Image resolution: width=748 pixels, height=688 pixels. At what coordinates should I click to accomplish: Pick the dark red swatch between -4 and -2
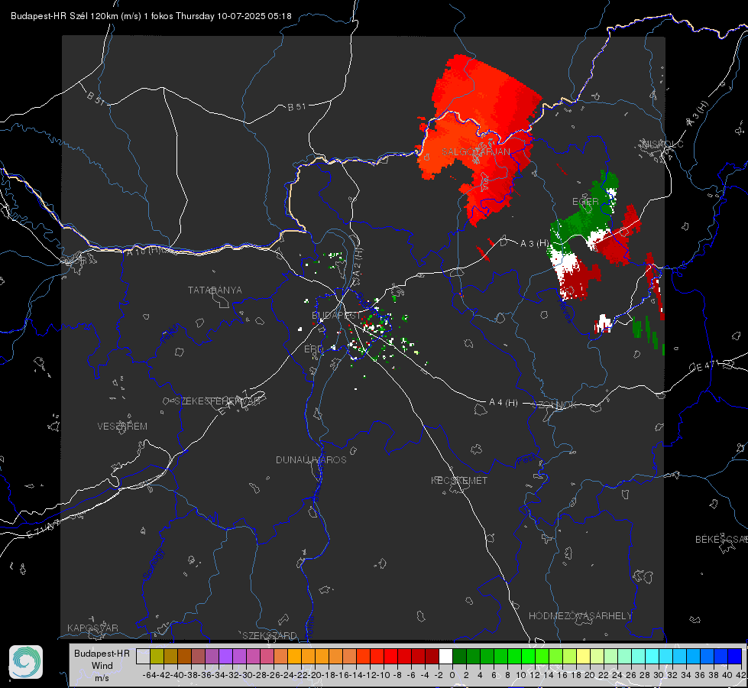pyautogui.click(x=432, y=656)
